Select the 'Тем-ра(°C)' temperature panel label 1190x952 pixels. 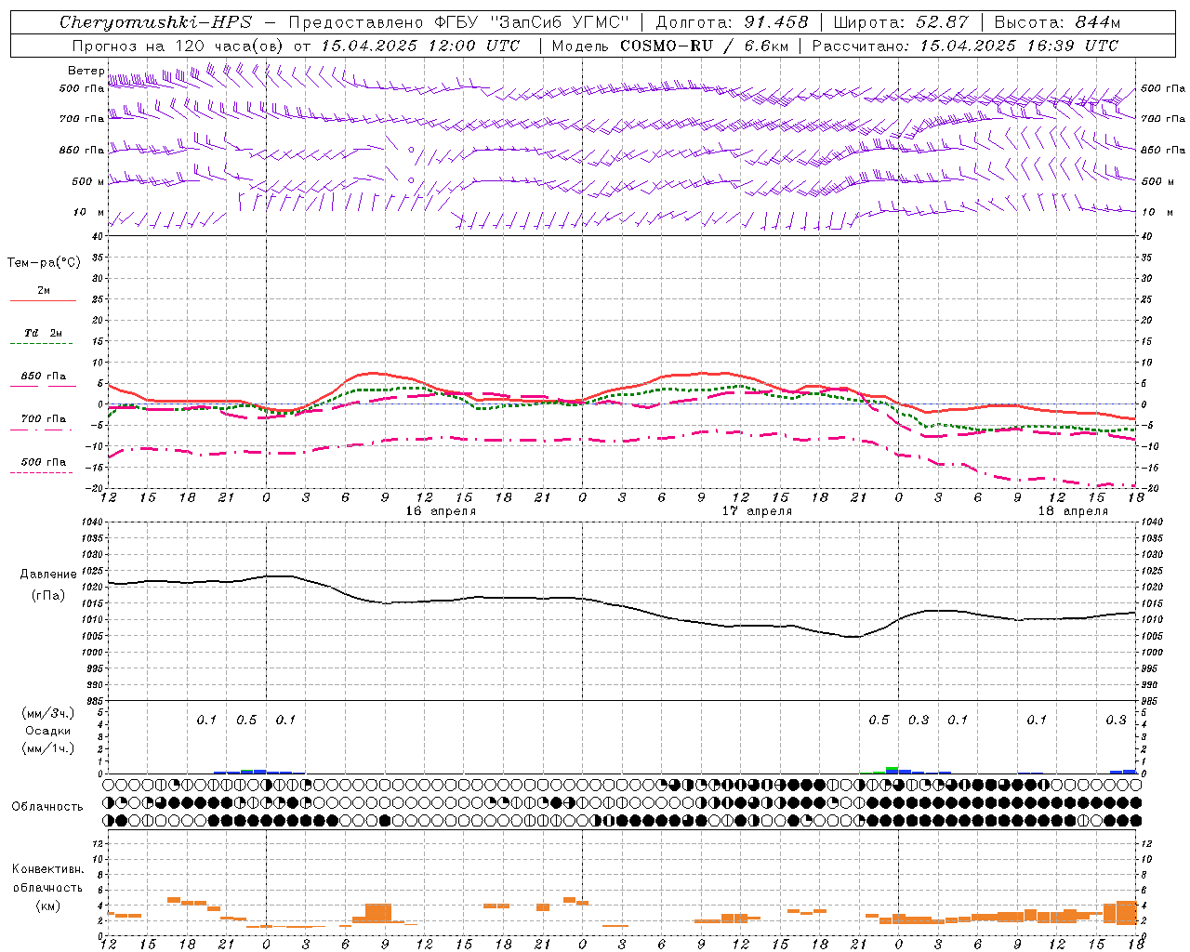click(44, 263)
